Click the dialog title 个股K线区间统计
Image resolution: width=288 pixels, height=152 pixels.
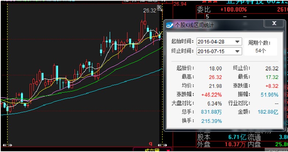[194, 25]
